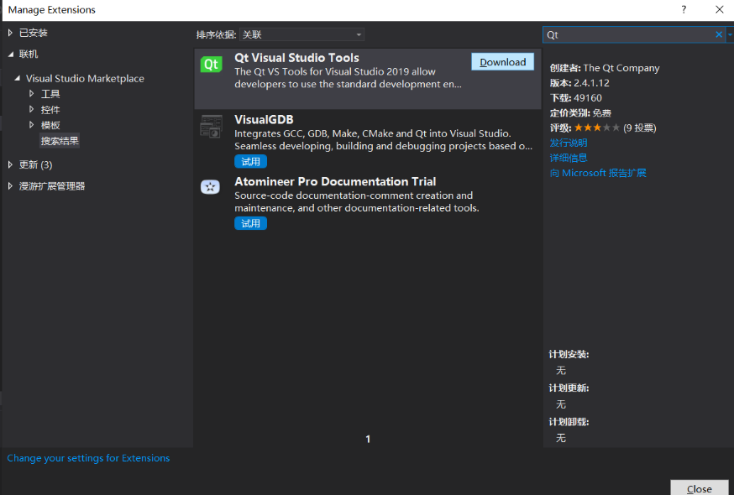This screenshot has width=734, height=495.
Task: Click the VisualGDB description text
Action: pyautogui.click(x=384, y=139)
